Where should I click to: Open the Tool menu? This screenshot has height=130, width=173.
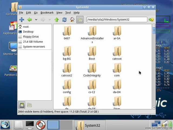[68, 12]
